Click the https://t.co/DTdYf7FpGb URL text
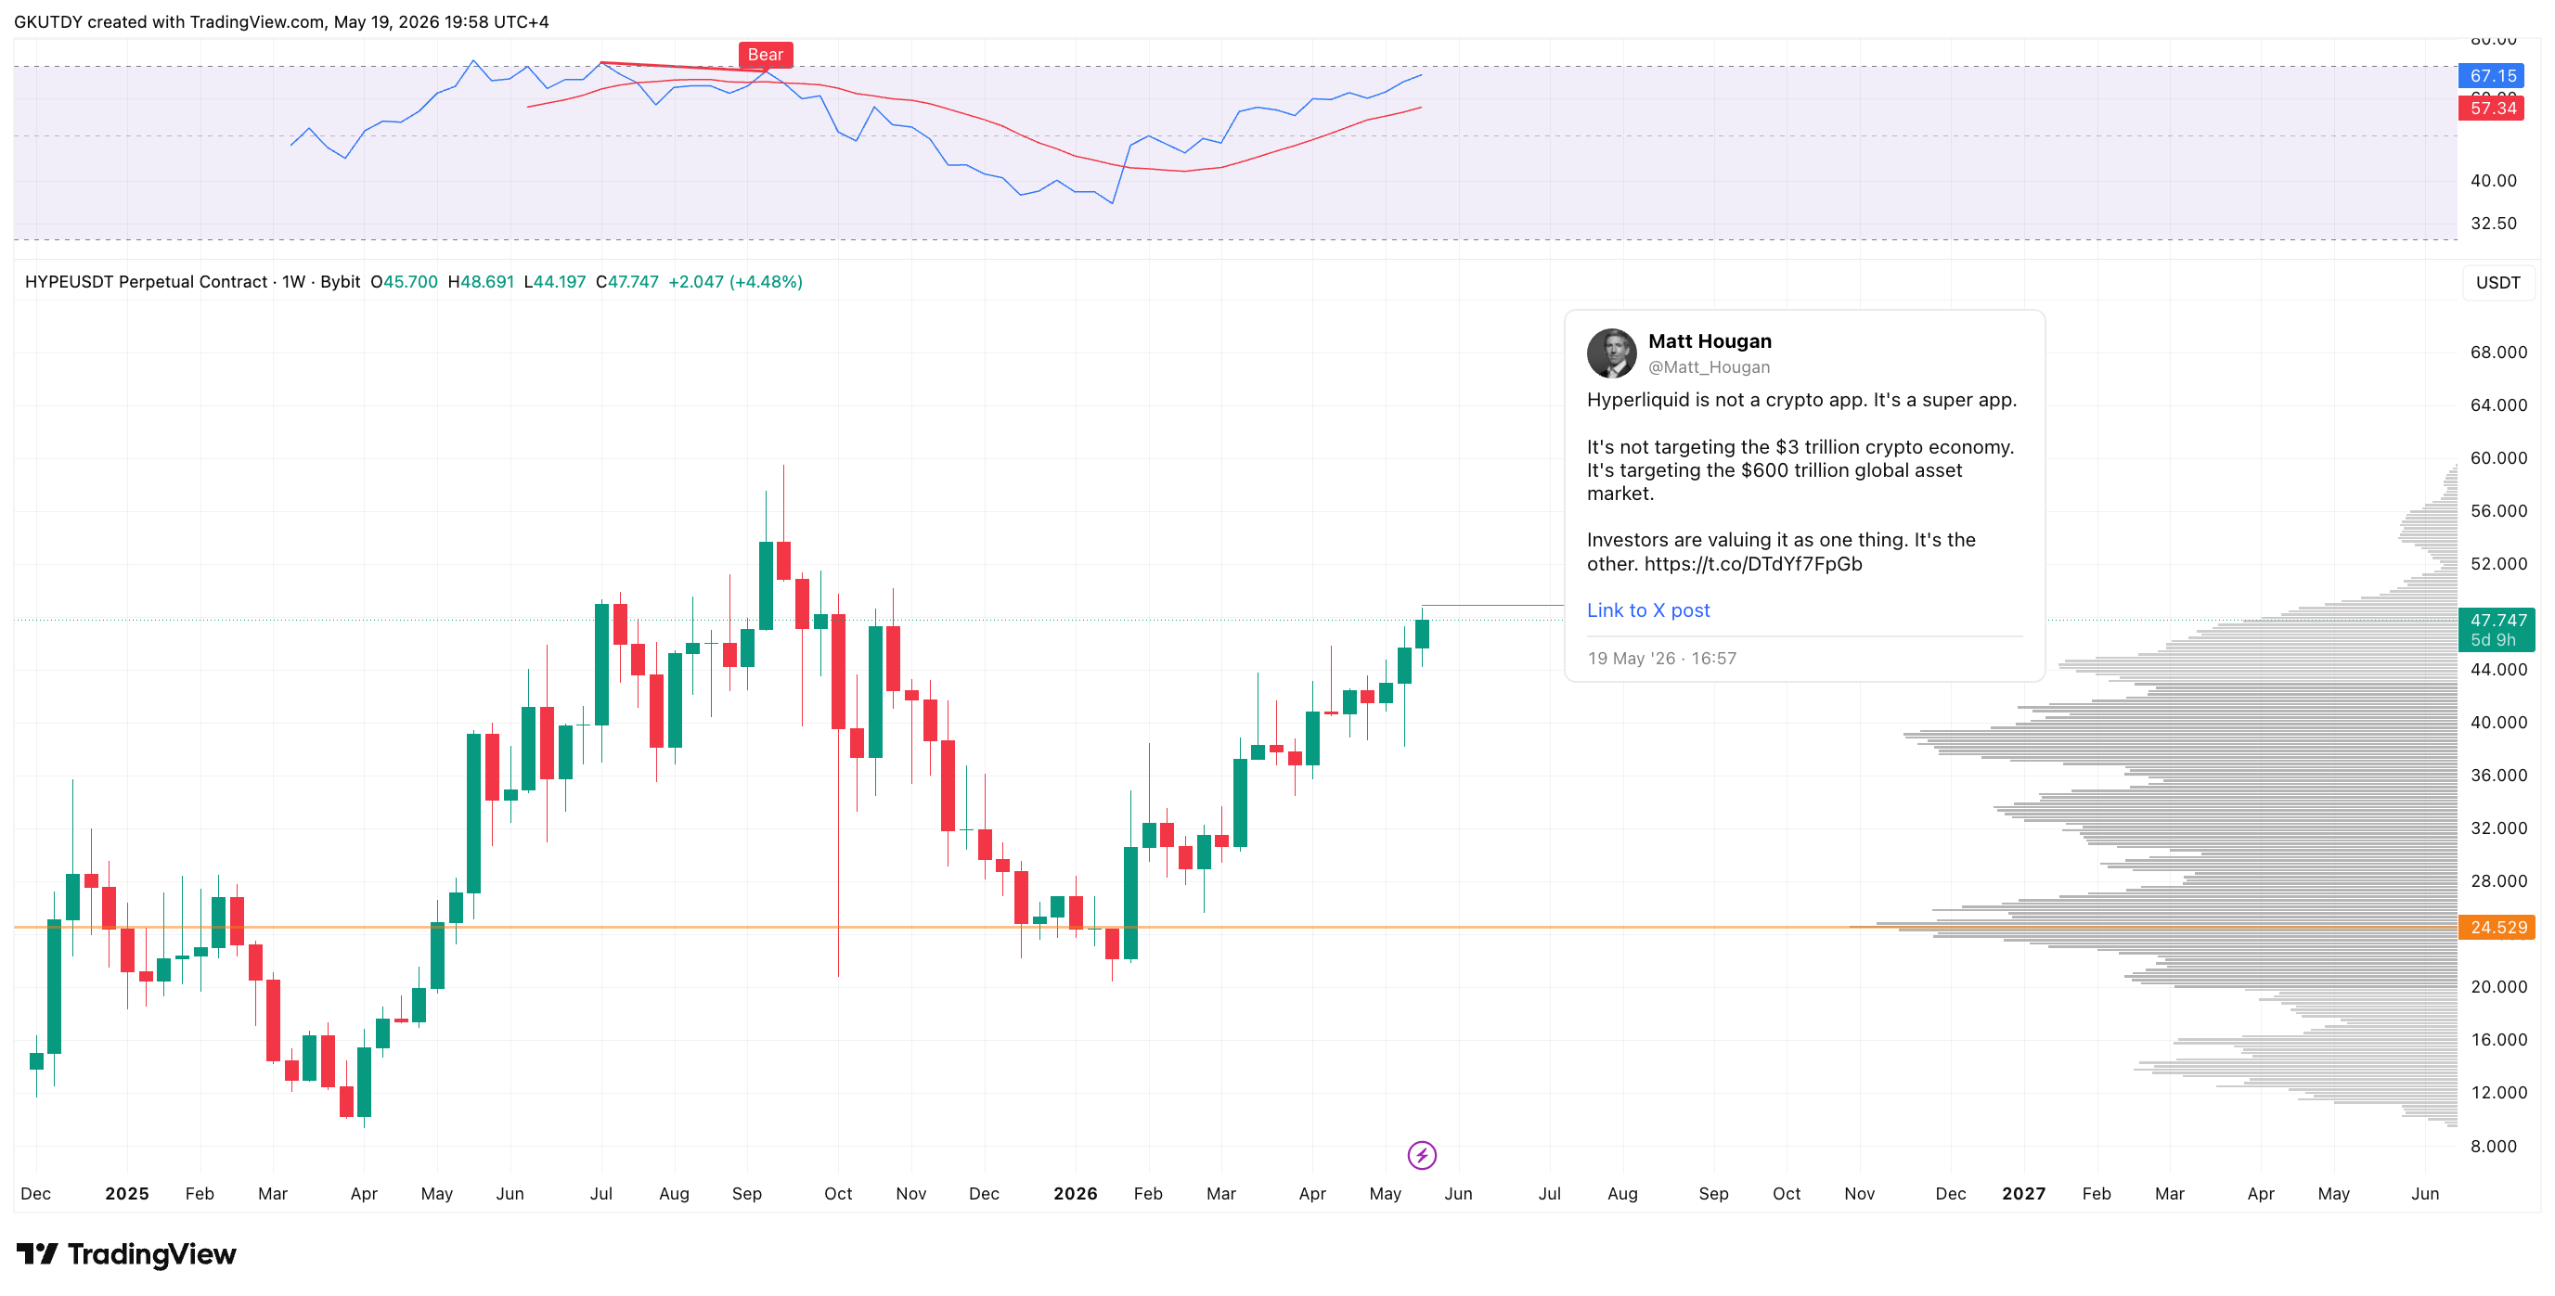This screenshot has height=1296, width=2555. tap(1752, 563)
